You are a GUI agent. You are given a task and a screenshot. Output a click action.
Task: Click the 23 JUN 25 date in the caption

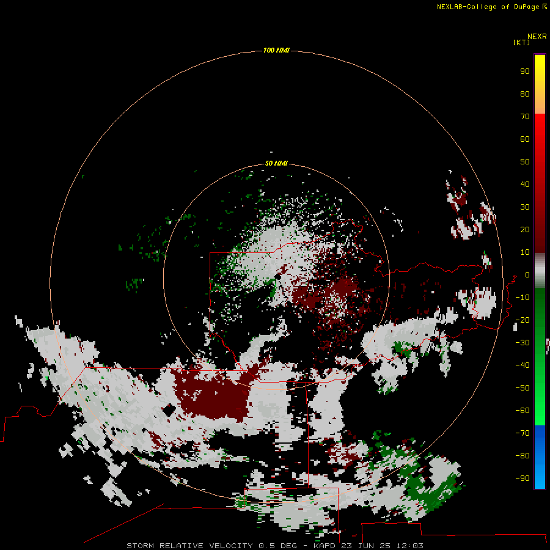point(366,546)
